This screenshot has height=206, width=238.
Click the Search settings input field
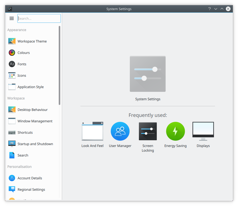click(x=39, y=18)
